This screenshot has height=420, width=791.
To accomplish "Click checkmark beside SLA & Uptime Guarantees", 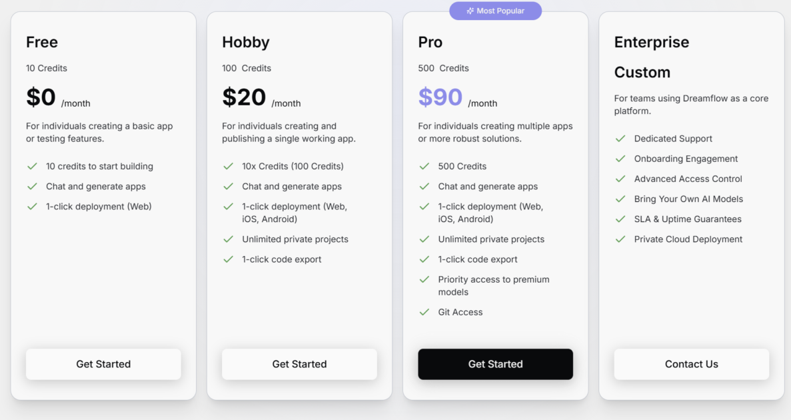I will click(620, 219).
